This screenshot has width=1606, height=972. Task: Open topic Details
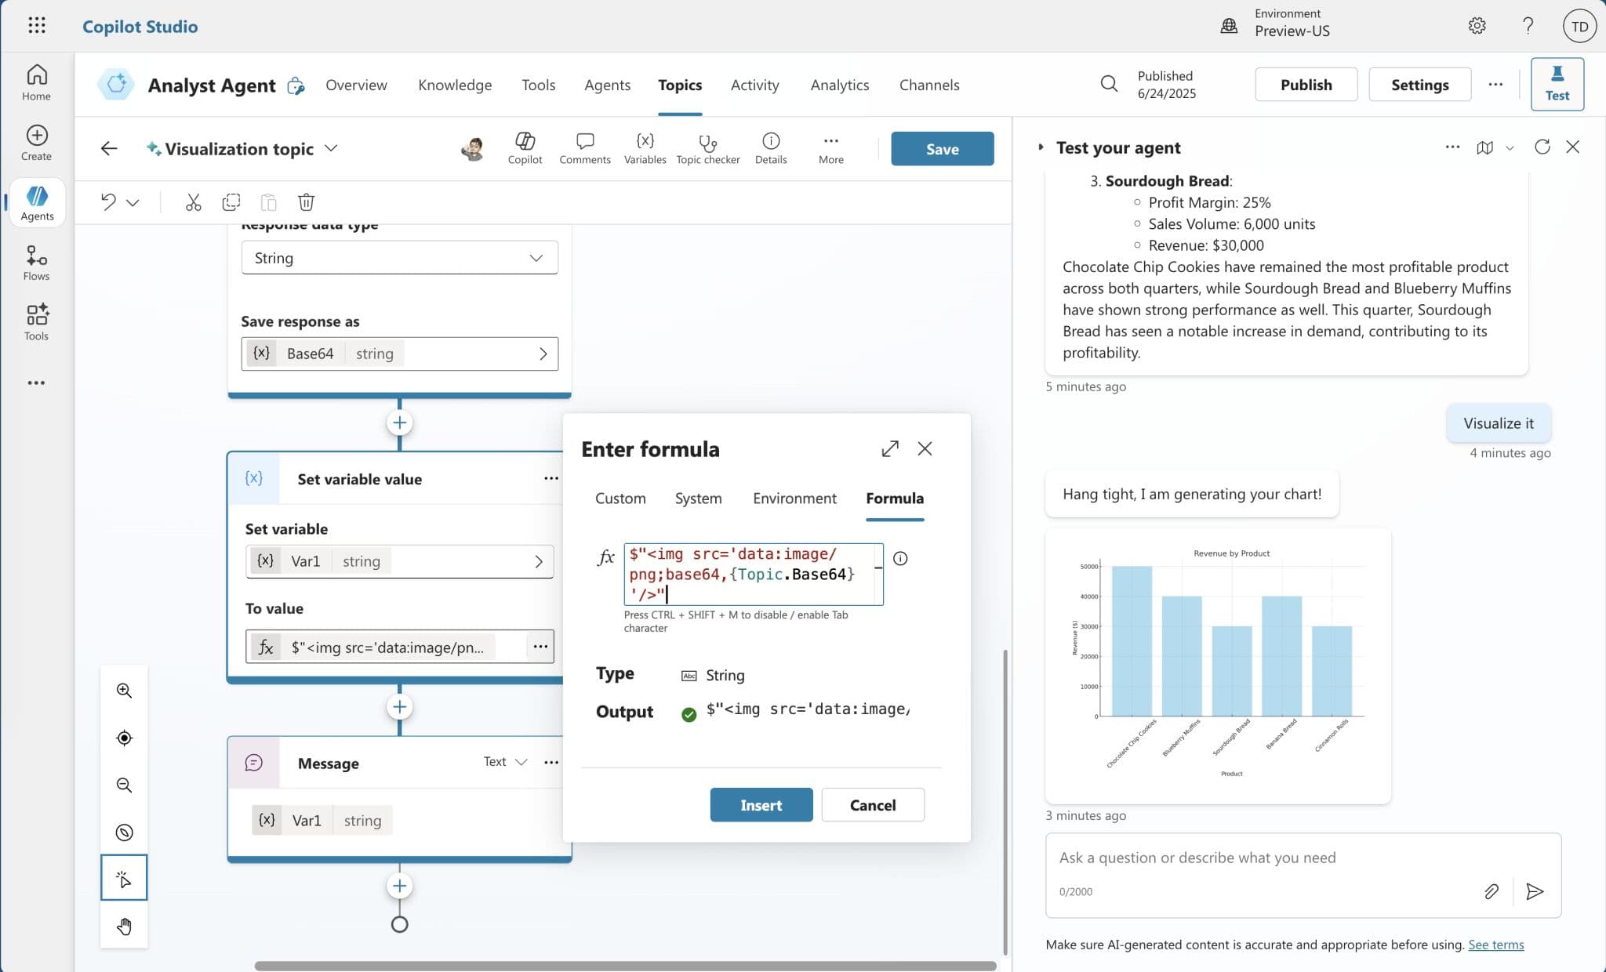(x=771, y=148)
